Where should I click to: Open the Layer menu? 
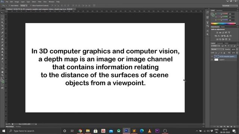tap(22, 2)
